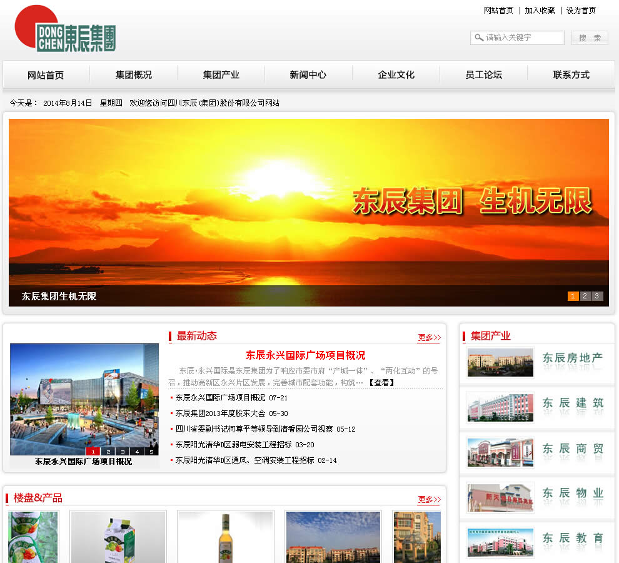Switch banner to slide 2
The width and height of the screenshot is (619, 563).
[x=585, y=297]
